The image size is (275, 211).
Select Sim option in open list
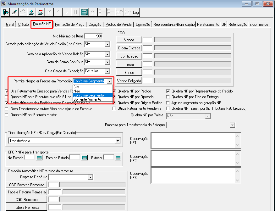[93, 87]
